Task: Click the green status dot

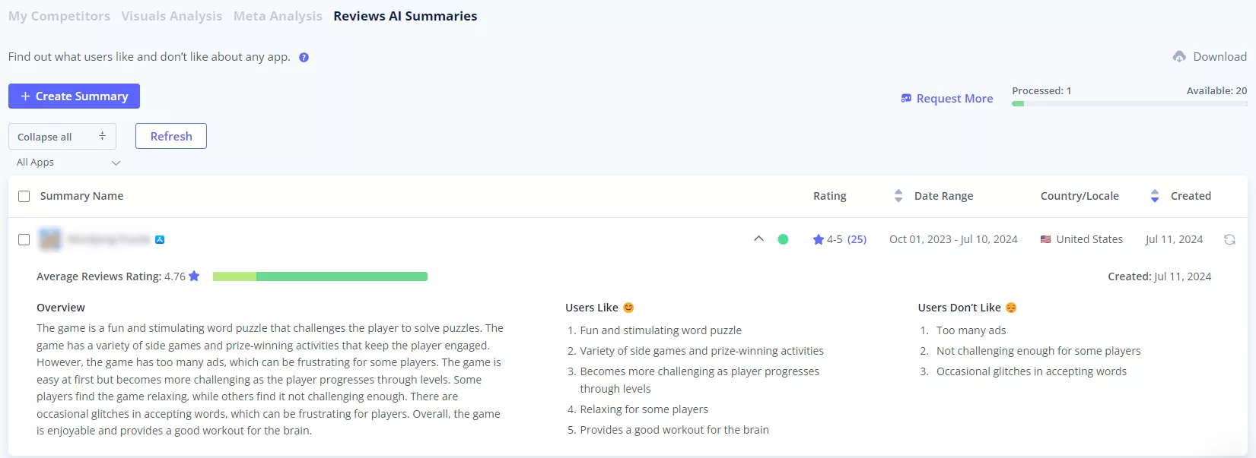Action: pyautogui.click(x=783, y=239)
